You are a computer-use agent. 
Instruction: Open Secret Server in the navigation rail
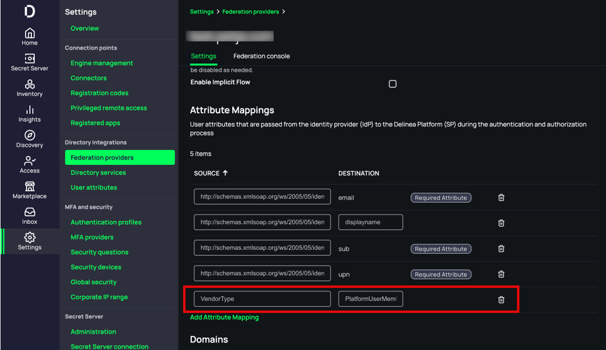click(x=30, y=63)
